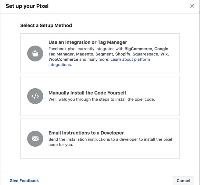200x185 pixels.
Task: Click the "We'll walk you through" description
Action: click(x=101, y=100)
